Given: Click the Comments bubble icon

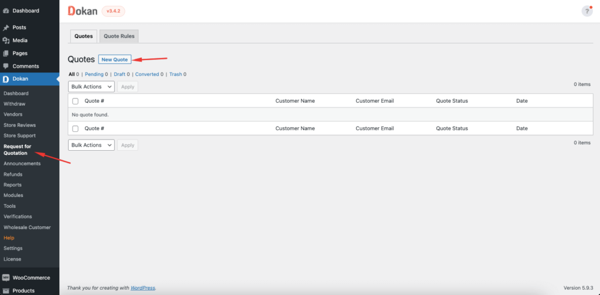Looking at the screenshot, I should [x=6, y=66].
